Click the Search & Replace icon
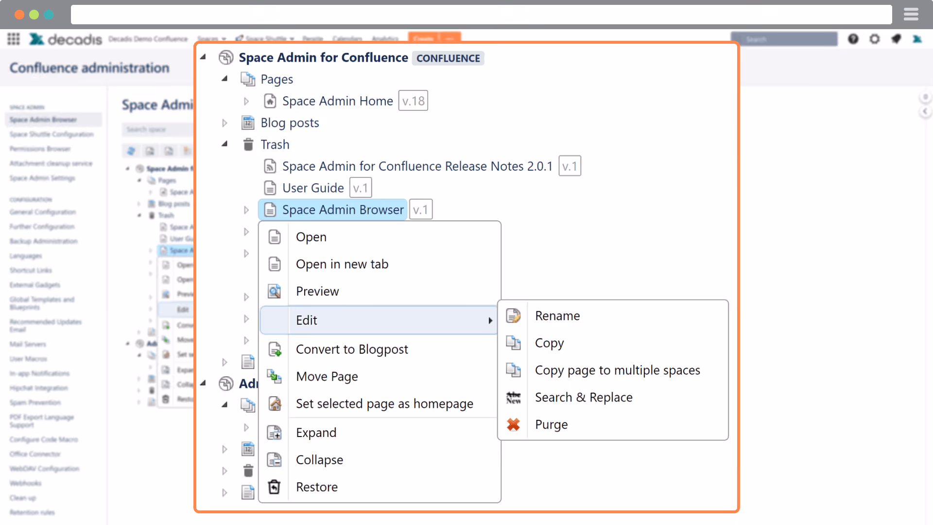Image resolution: width=933 pixels, height=525 pixels. [x=513, y=398]
